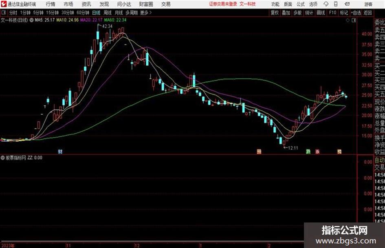
Task: Click the 通达信 red logo icon
Action: [x=4, y=4]
